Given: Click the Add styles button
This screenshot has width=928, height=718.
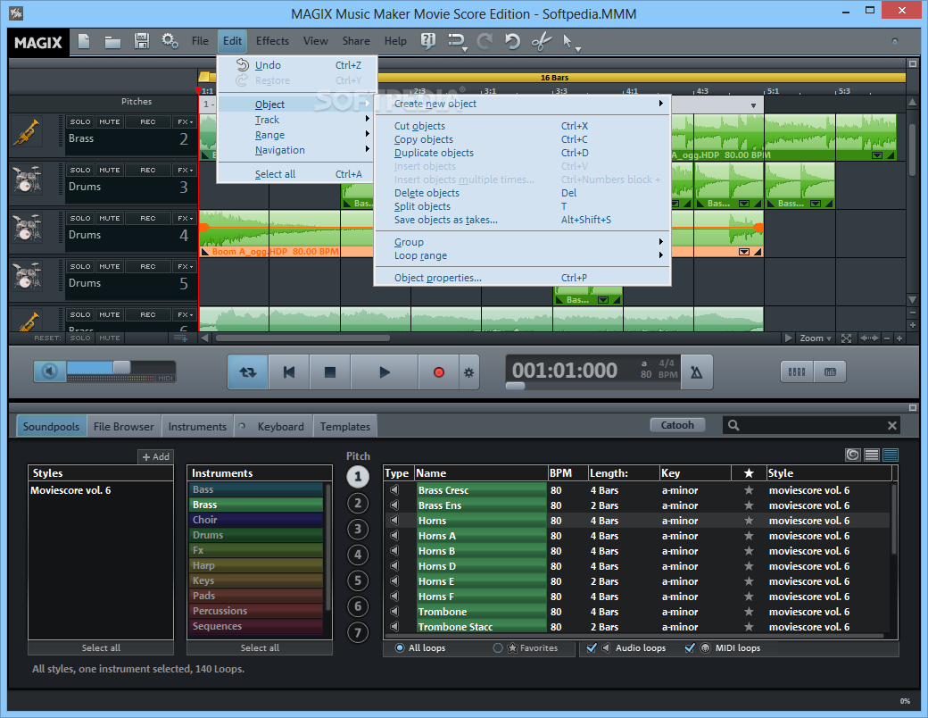Looking at the screenshot, I should [155, 456].
